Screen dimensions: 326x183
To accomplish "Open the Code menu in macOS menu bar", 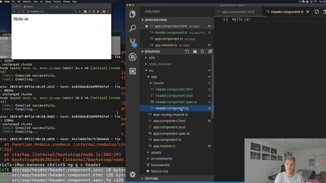I will coord(7,2).
